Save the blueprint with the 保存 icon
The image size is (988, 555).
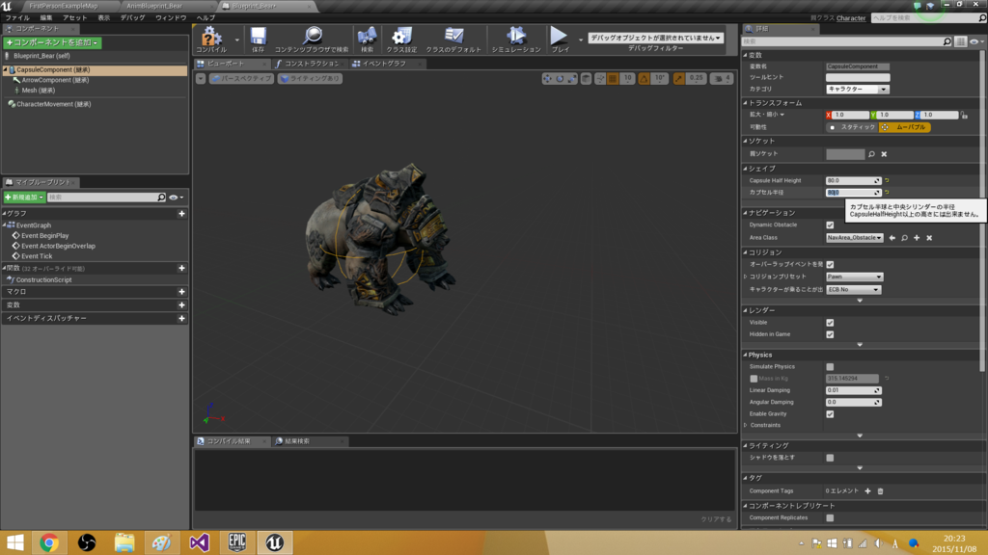pos(259,39)
